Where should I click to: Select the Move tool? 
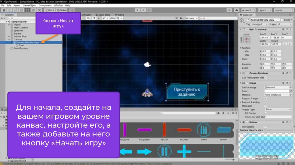10,10
